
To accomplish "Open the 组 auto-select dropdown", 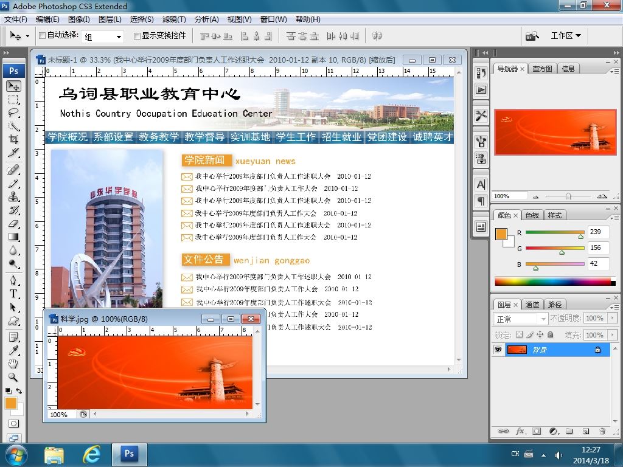I will coord(119,37).
